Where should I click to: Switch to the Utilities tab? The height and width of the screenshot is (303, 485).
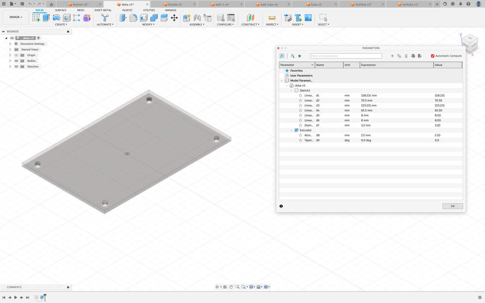point(149,10)
